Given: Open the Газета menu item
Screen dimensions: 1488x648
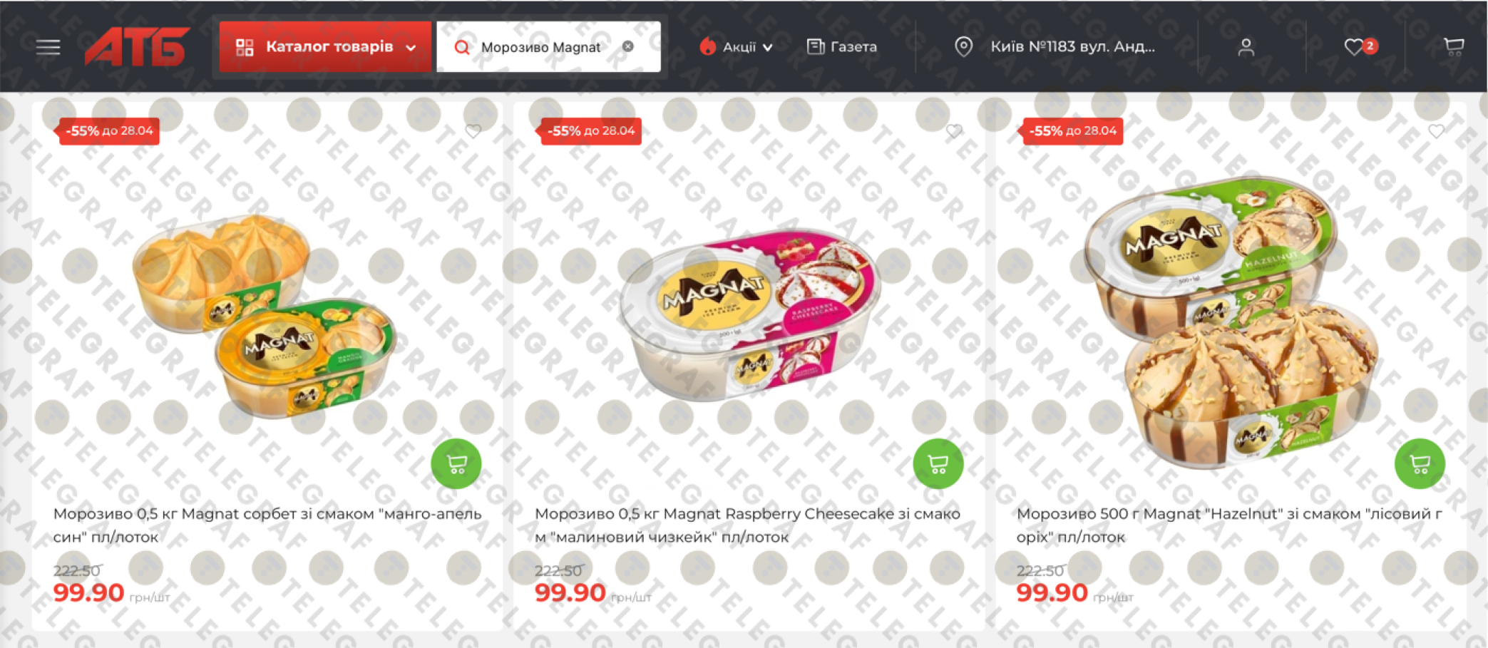Looking at the screenshot, I should point(841,47).
